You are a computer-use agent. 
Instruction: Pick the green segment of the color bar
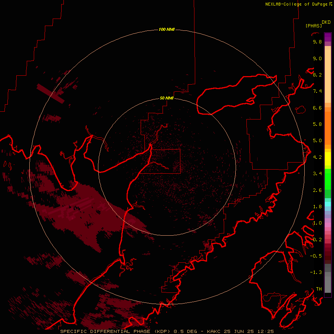tap(328, 179)
